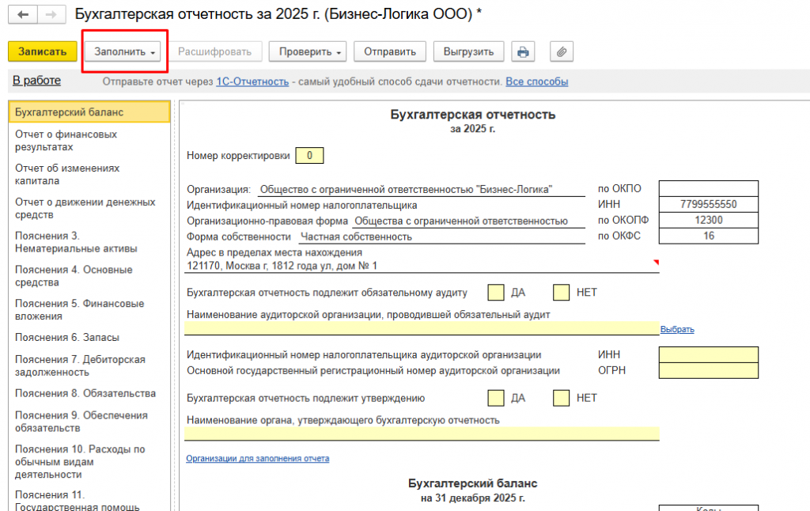Screen dimensions: 810x511
Task: Check НЕТ for mandatory audit requirement
Action: click(561, 293)
